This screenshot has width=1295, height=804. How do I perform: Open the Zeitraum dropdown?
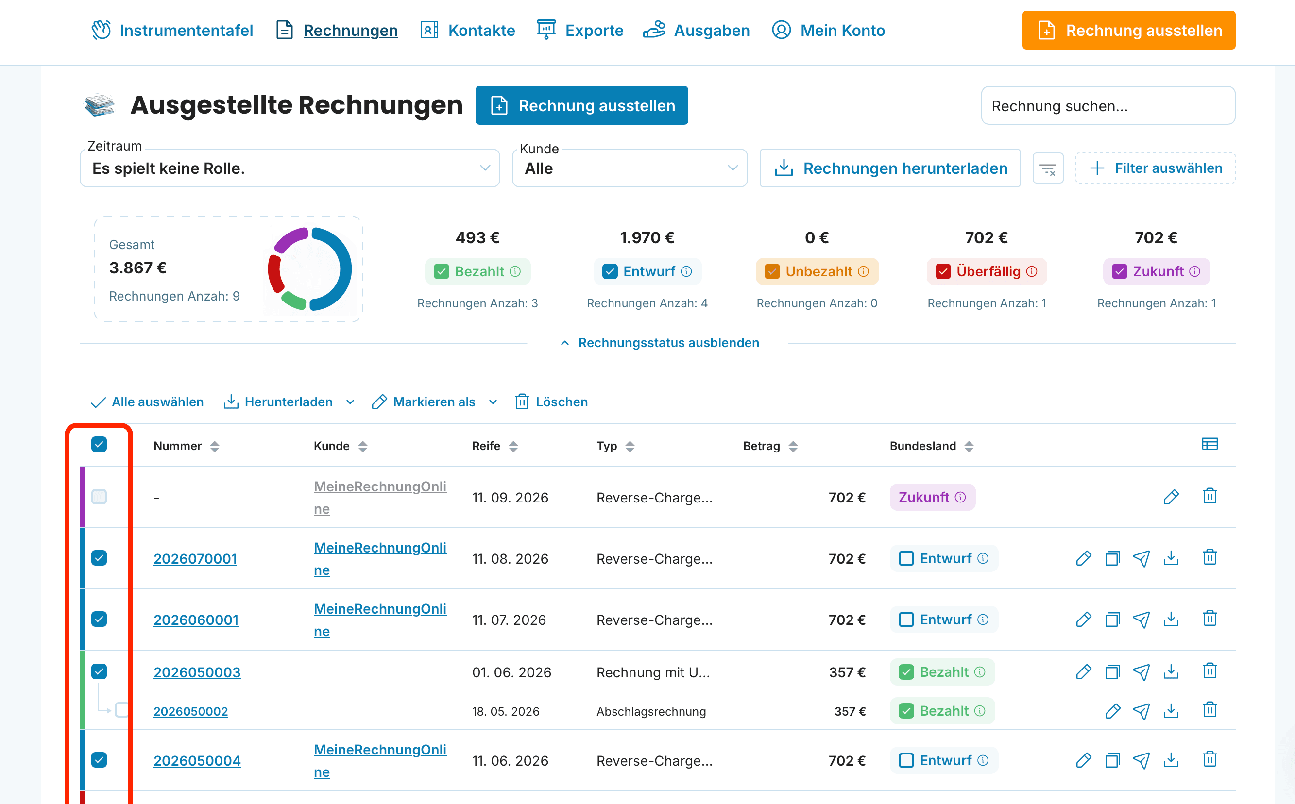pyautogui.click(x=290, y=168)
